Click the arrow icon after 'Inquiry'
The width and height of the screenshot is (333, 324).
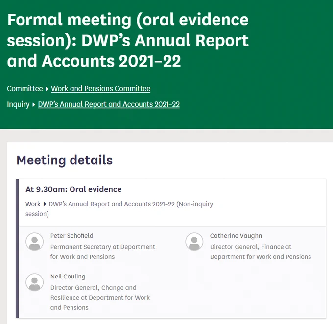(34, 105)
